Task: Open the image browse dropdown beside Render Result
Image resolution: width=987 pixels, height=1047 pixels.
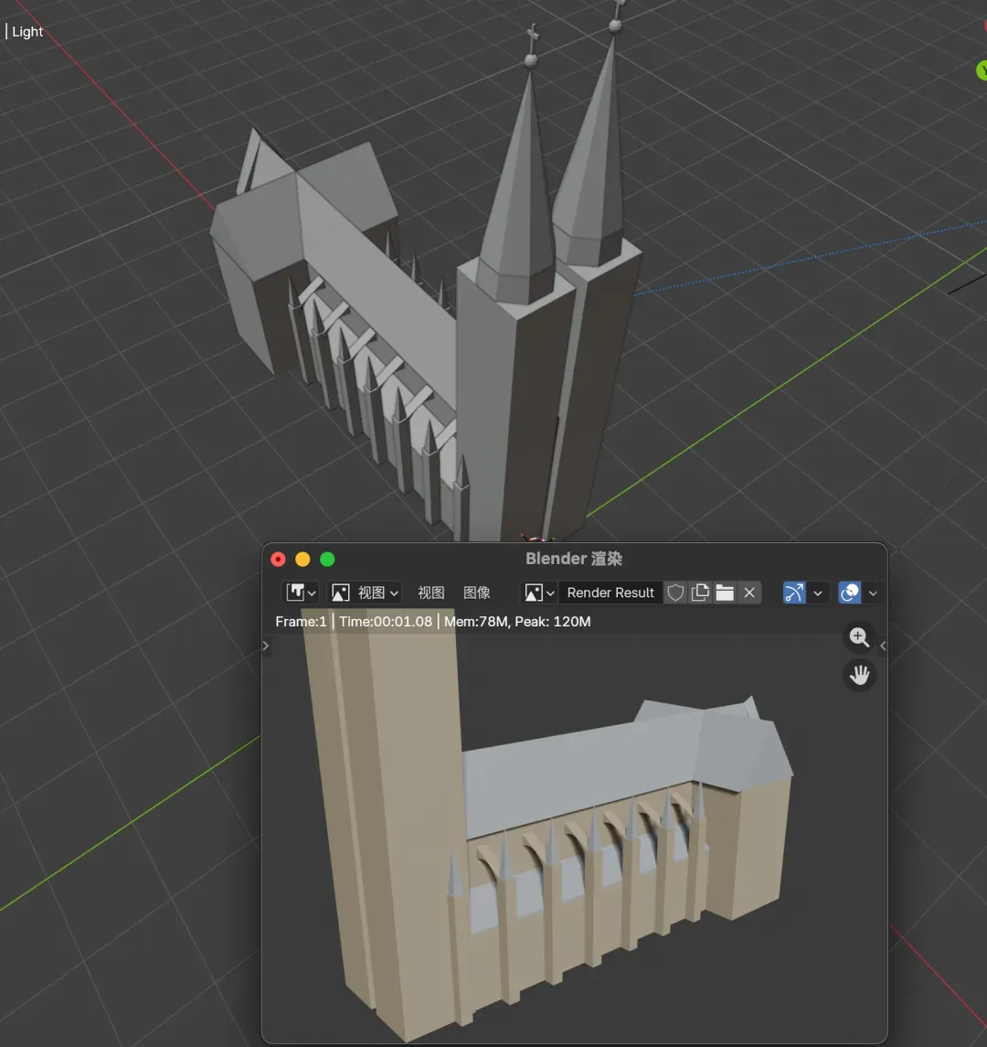Action: coord(540,593)
